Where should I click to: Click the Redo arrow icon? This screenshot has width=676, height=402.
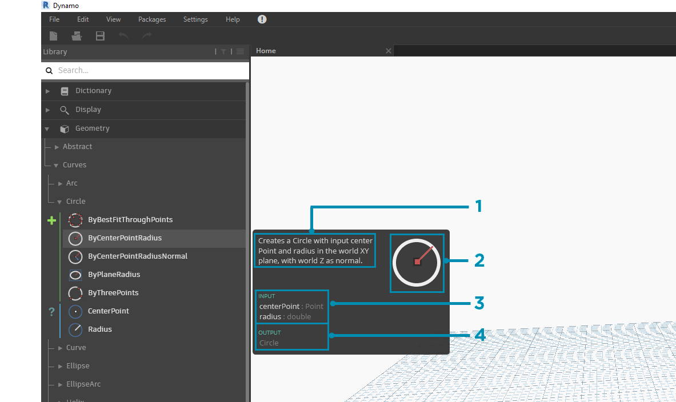pos(146,35)
